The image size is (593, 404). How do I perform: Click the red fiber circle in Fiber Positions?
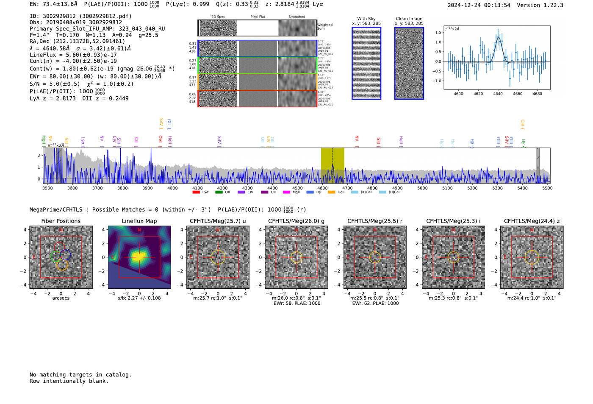click(x=59, y=248)
